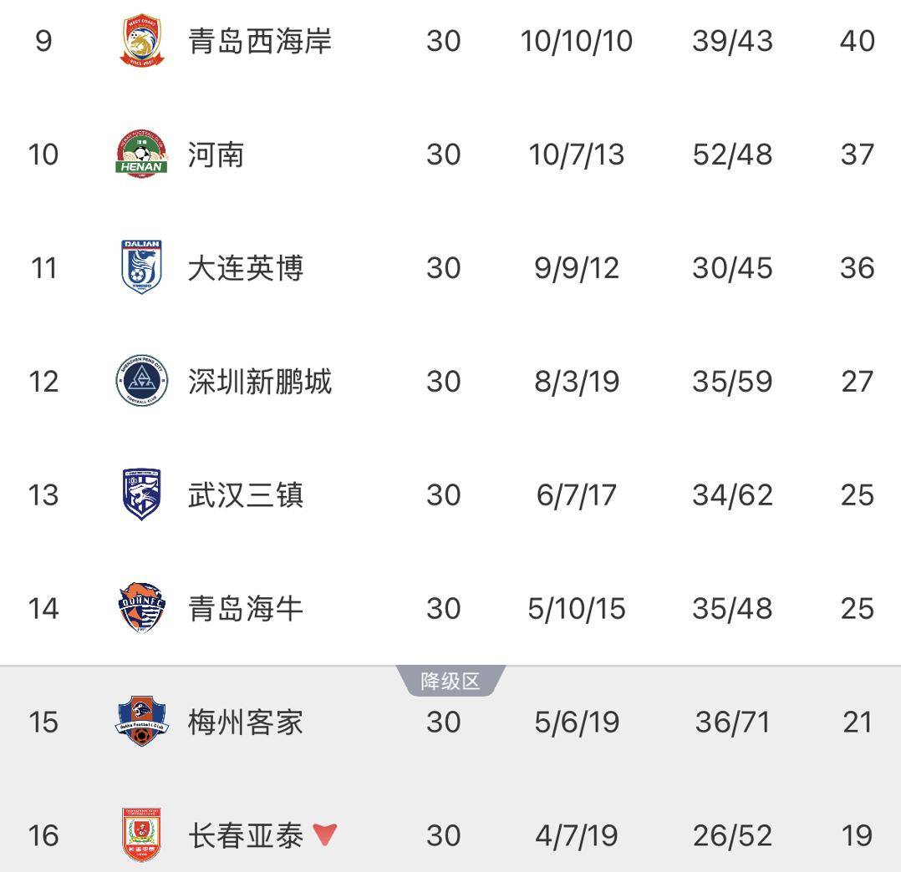Tap the 36/71 goals figure

pyautogui.click(x=732, y=722)
